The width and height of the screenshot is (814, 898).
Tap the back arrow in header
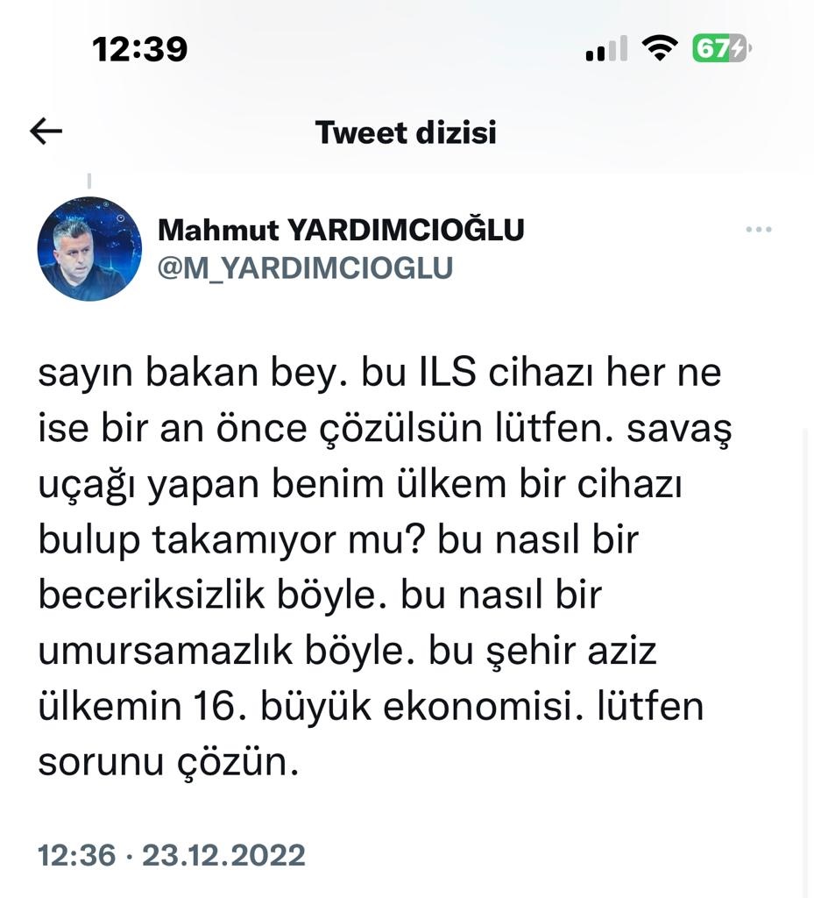(46, 132)
